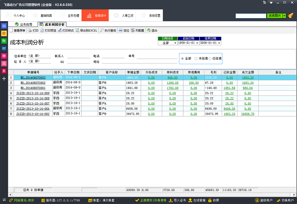Click the 单号 input field
Viewport: 297px width, 204px height.
tap(157, 56)
